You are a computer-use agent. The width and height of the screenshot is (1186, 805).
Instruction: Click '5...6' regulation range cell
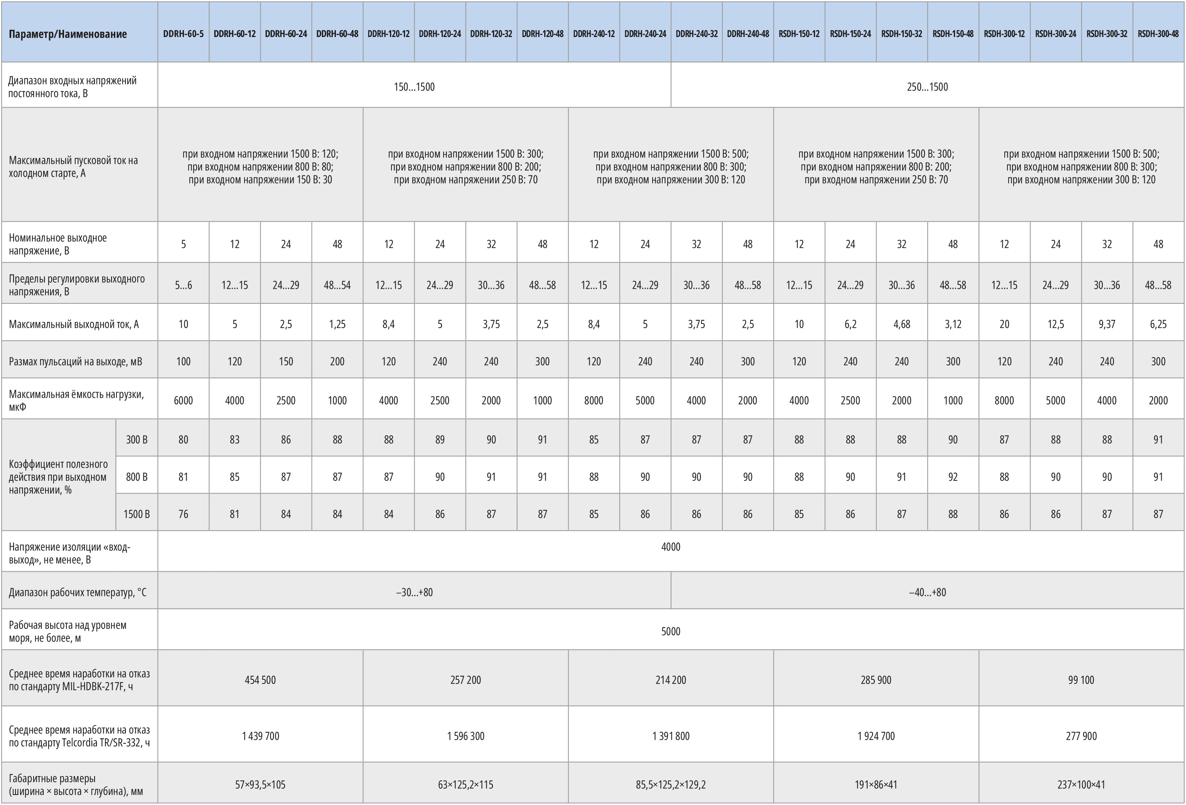point(183,283)
